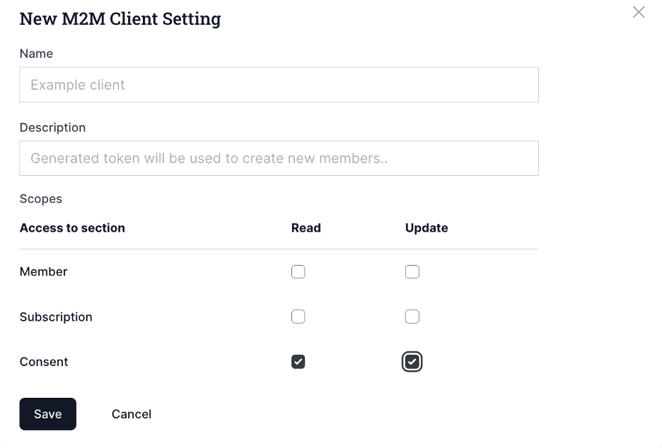The width and height of the screenshot is (662, 448).
Task: Click the Name label
Action: (36, 53)
